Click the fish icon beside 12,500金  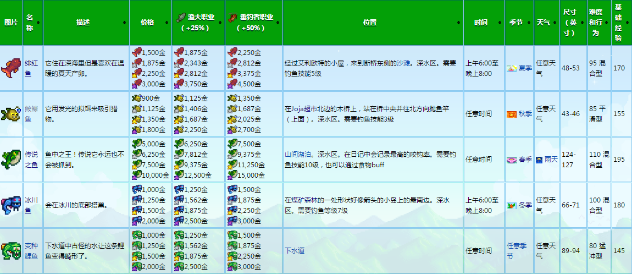pos(179,175)
